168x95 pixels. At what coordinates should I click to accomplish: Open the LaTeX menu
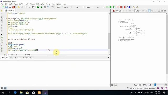tap(21, 4)
